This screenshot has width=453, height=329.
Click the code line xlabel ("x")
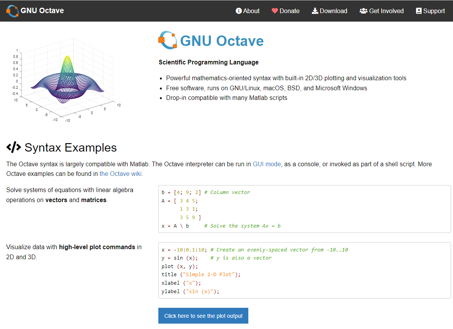181,283
